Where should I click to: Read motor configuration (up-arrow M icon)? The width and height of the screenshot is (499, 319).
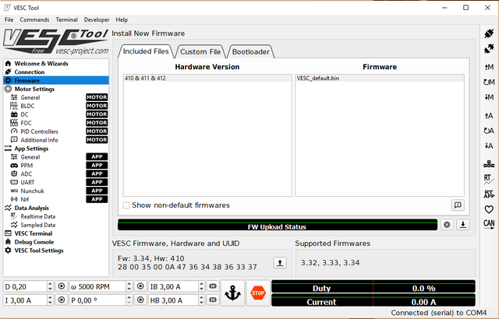(x=489, y=67)
